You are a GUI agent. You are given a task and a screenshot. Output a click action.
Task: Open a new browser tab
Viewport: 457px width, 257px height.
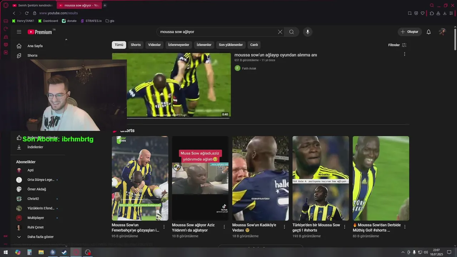pos(105,5)
